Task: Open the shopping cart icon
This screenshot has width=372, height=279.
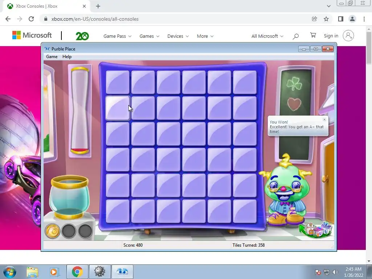Action: click(313, 35)
